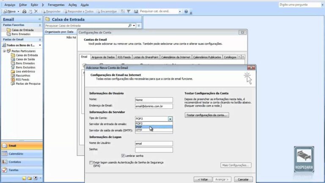325x183 pixels.
Task: Click the Help question mark icon
Action: click(x=186, y=11)
